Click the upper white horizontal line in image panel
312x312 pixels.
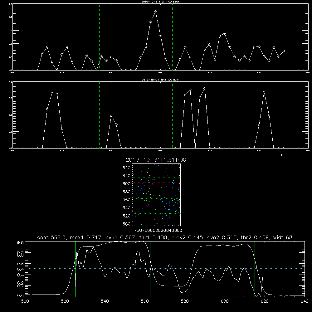(156, 176)
